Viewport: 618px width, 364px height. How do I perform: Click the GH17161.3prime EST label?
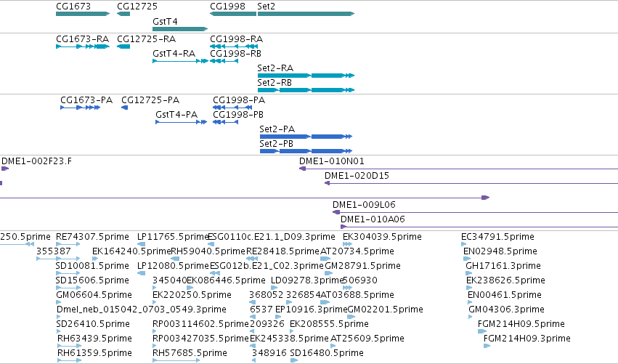click(503, 266)
